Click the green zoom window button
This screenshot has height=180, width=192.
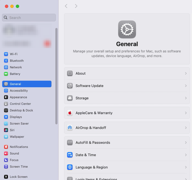[18, 6]
